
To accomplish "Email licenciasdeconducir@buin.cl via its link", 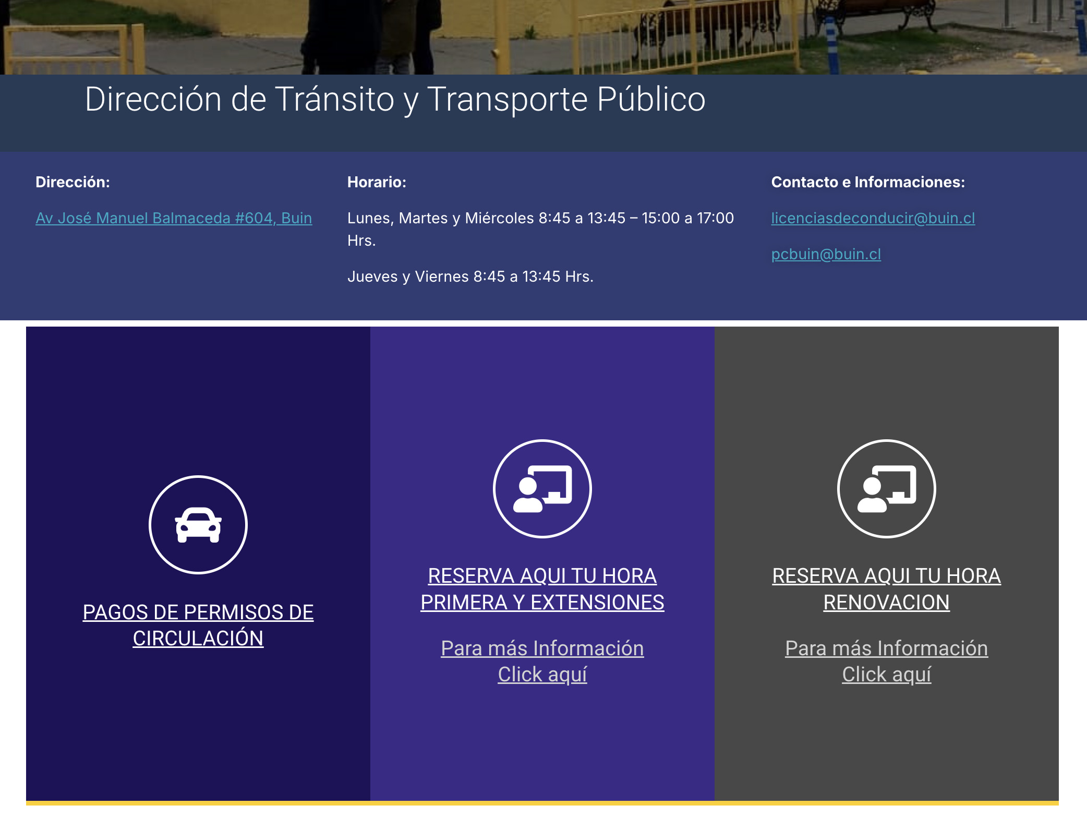I will pos(873,219).
